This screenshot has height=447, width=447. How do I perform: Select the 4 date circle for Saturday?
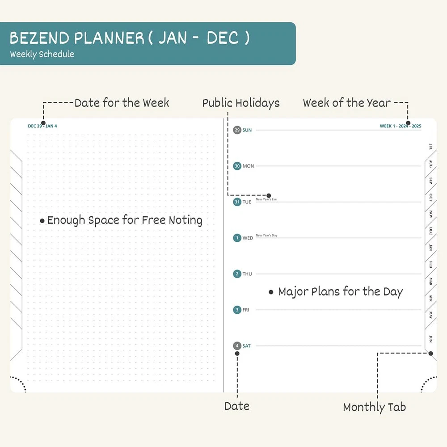click(x=237, y=346)
